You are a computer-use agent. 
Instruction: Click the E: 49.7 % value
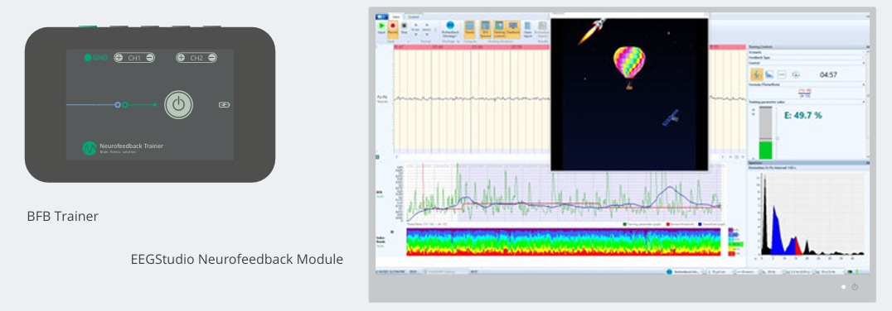[802, 115]
